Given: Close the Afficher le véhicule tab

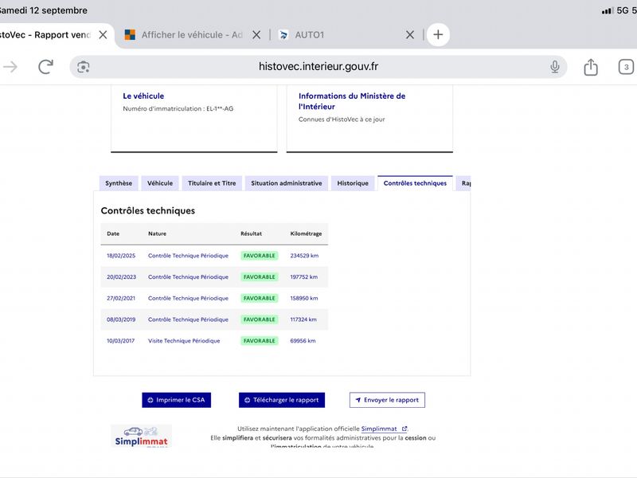Looking at the screenshot, I should [256, 35].
